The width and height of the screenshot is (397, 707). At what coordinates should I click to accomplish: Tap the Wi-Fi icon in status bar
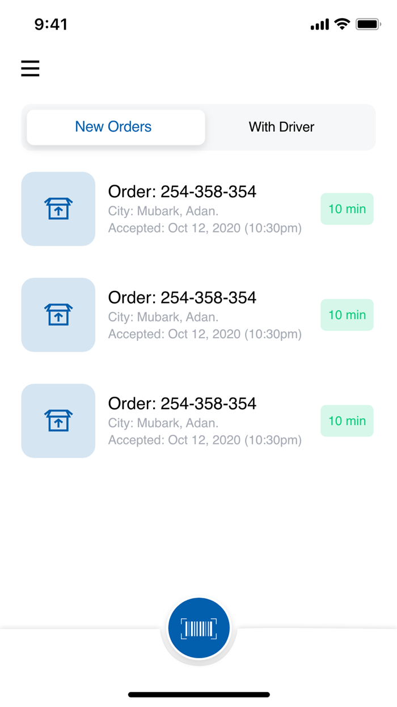[x=342, y=24]
